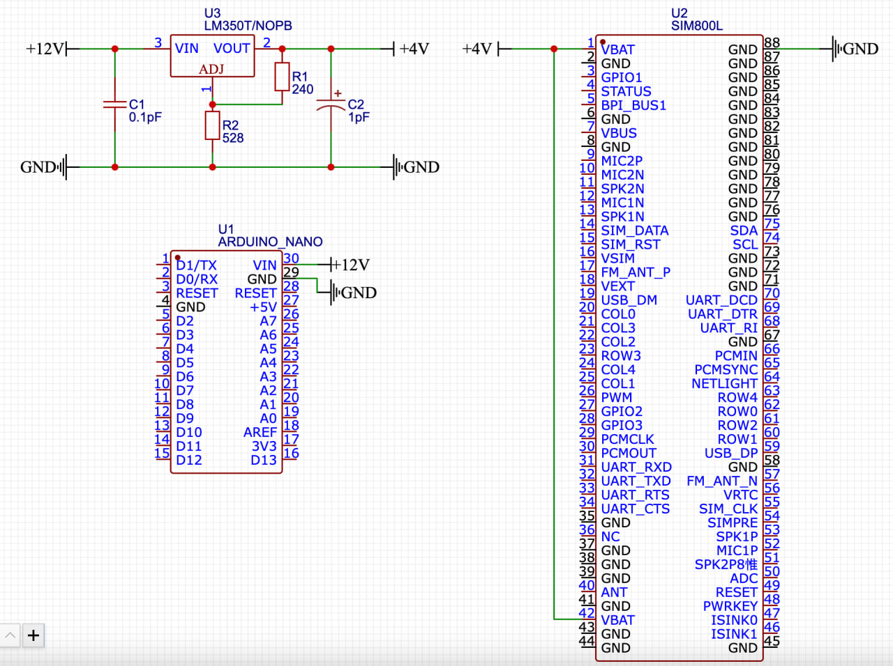Viewport: 893px width, 666px height.
Task: Click C2 value 1pF
Action: [x=359, y=117]
